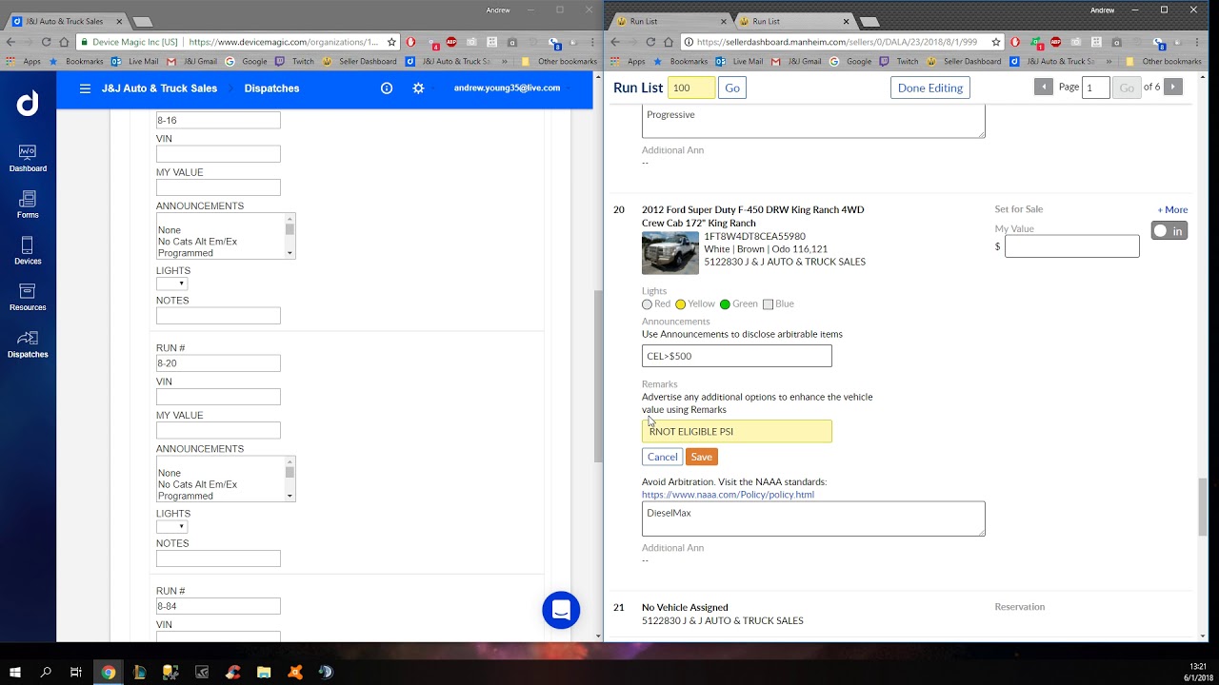Screen dimensions: 1219x685
Task: Click the Manheim page vertical scrollbar
Action: coord(1204,506)
